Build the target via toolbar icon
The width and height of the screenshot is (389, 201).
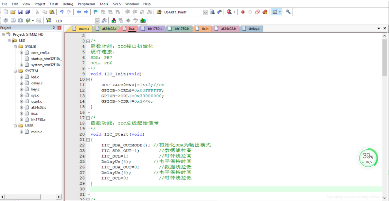(13, 20)
